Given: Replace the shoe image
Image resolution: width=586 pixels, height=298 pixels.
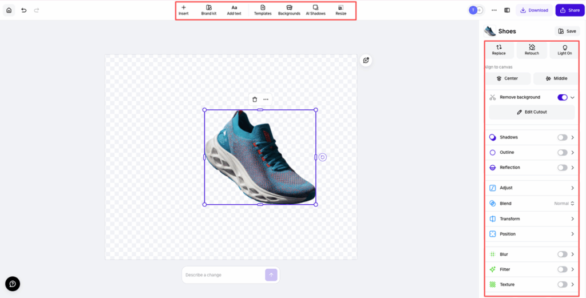Looking at the screenshot, I should (498, 50).
